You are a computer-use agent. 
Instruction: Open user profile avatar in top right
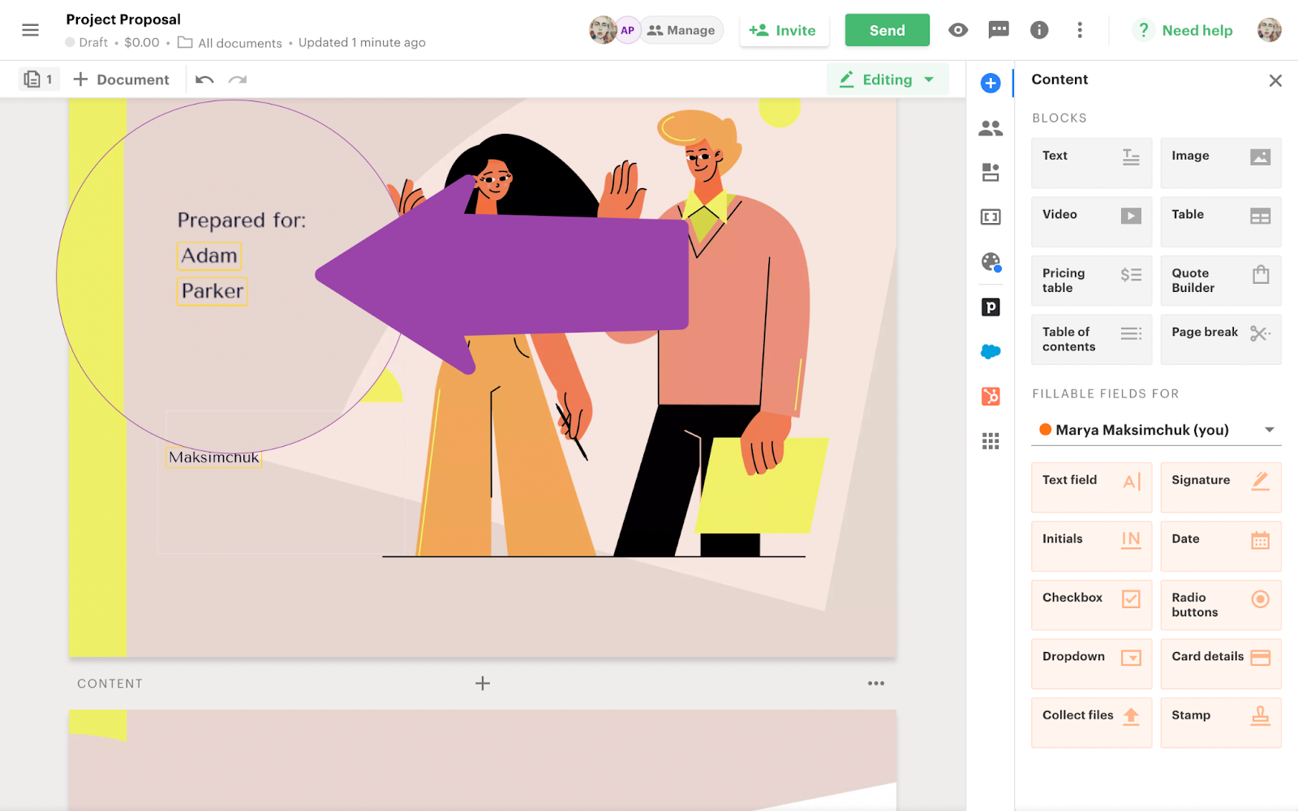click(1270, 30)
